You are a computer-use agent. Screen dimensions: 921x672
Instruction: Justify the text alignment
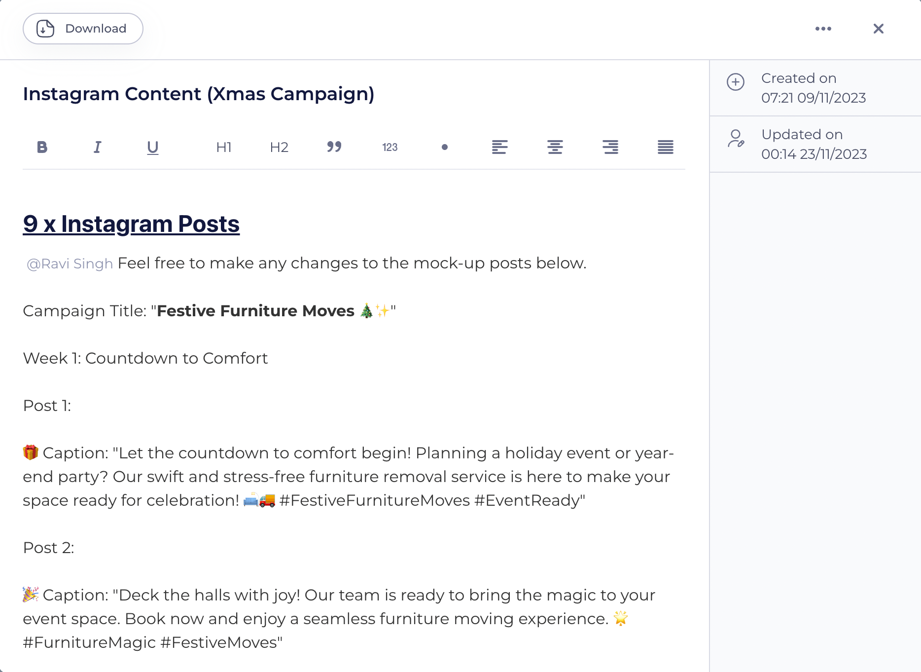pos(666,147)
